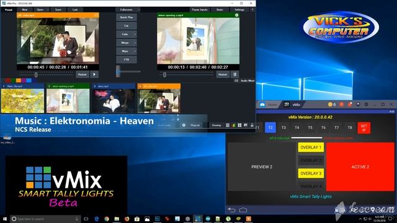Click the transition T-bar slider handle
The height and width of the screenshot is (223, 397).
(x=118, y=71)
